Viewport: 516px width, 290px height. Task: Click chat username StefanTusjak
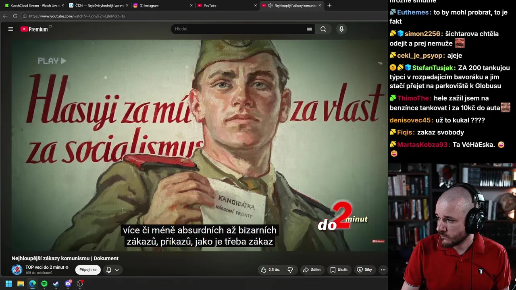(x=434, y=68)
